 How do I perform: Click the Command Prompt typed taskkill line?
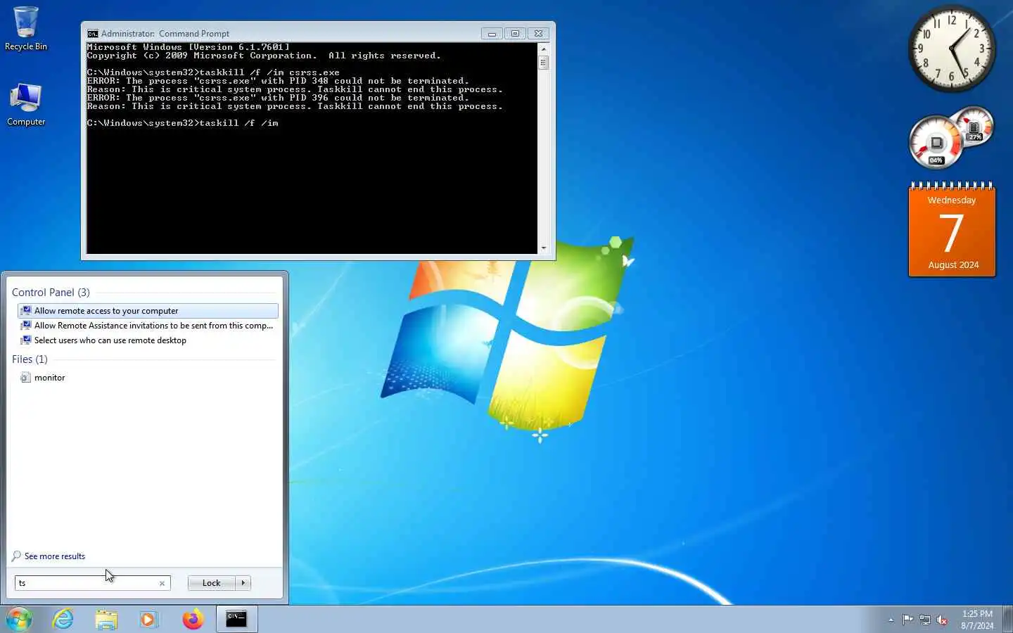pyautogui.click(x=183, y=123)
